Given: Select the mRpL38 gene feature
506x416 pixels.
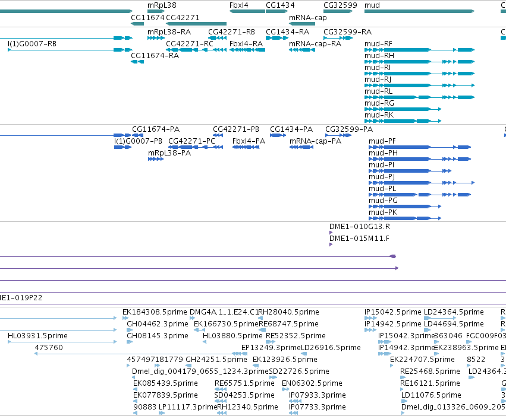Looking at the screenshot, I should (156, 11).
